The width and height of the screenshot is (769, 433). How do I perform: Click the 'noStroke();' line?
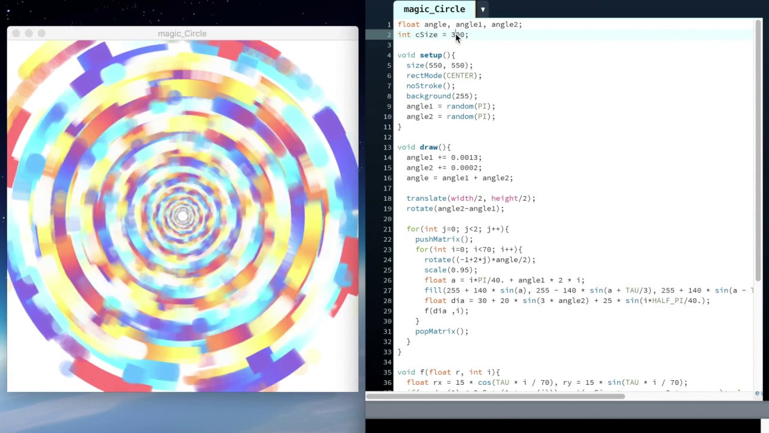click(431, 86)
